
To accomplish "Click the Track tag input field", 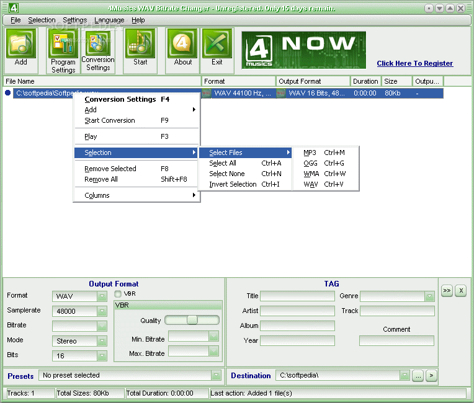I will [397, 311].
